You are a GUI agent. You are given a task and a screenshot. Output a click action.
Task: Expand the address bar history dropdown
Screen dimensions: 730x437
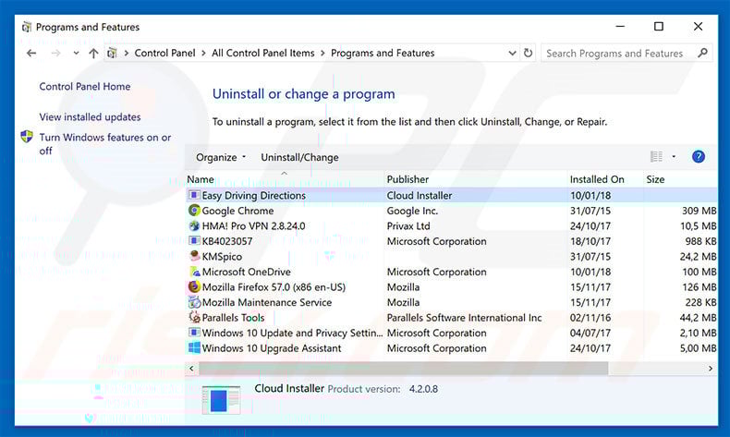click(x=512, y=53)
